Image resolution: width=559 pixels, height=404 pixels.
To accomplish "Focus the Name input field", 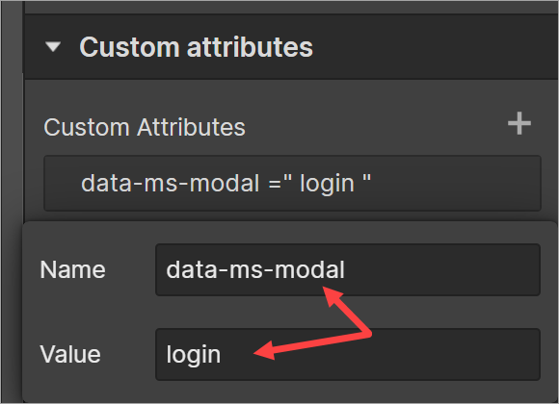I will 348,269.
